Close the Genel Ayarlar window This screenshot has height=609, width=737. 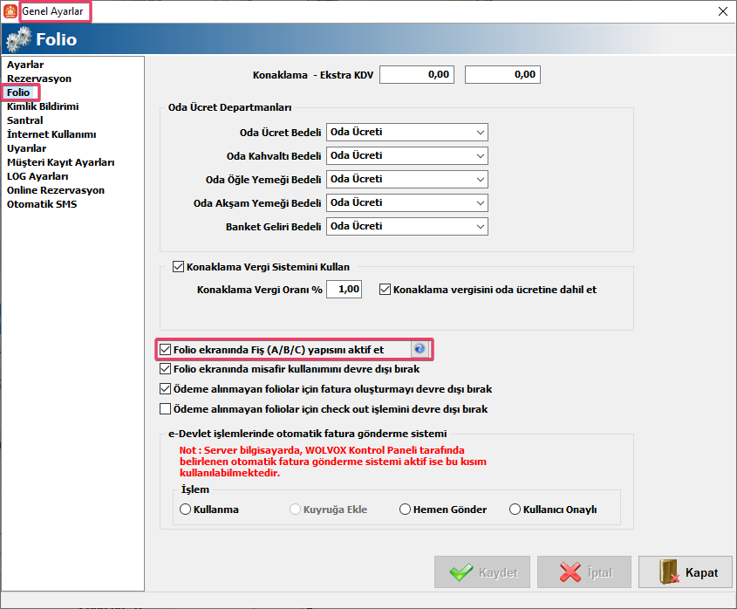722,11
